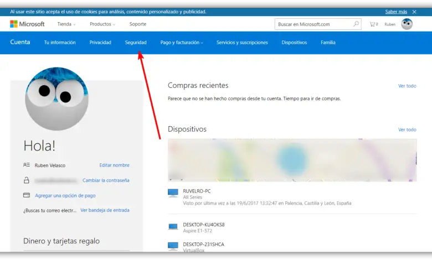
Task: Click the DESKTOP-231SHCA device icon
Action: point(173,246)
